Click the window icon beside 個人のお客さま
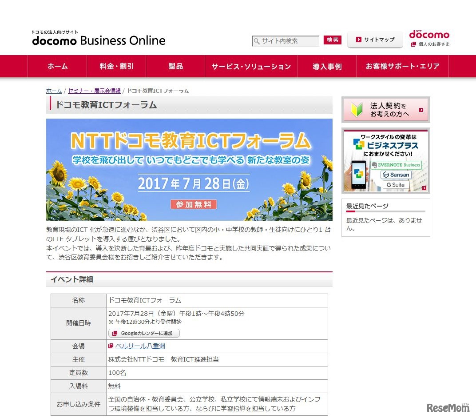Viewport: 476px width, 418px height. click(x=413, y=44)
